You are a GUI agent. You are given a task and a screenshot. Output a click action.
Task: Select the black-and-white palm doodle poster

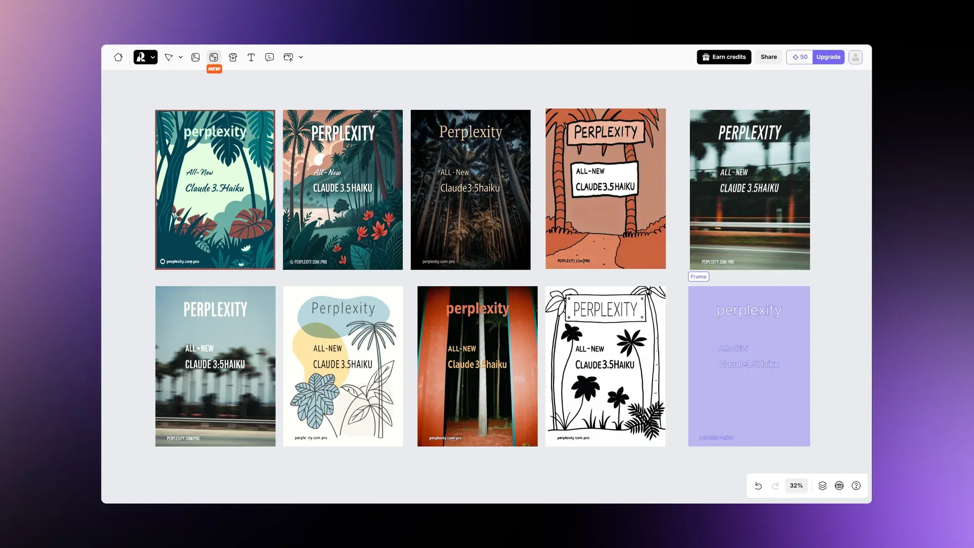[605, 366]
